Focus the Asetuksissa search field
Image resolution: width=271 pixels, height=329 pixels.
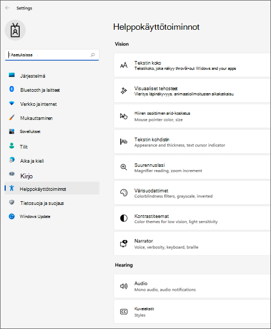tap(52, 55)
